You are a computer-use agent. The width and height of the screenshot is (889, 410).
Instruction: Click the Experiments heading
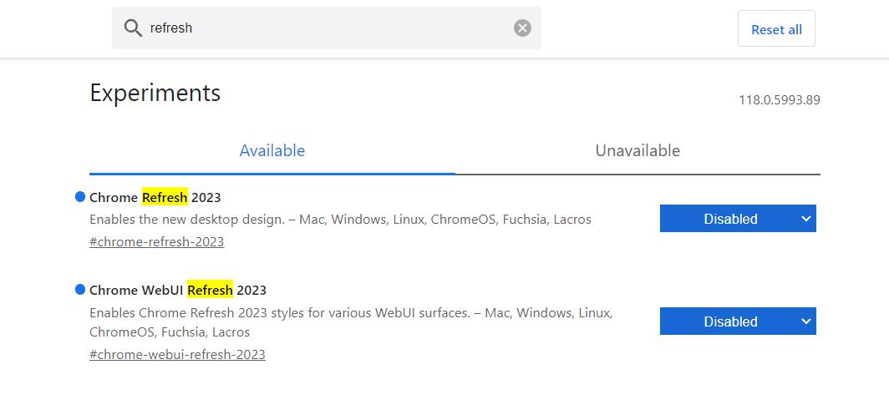(155, 93)
